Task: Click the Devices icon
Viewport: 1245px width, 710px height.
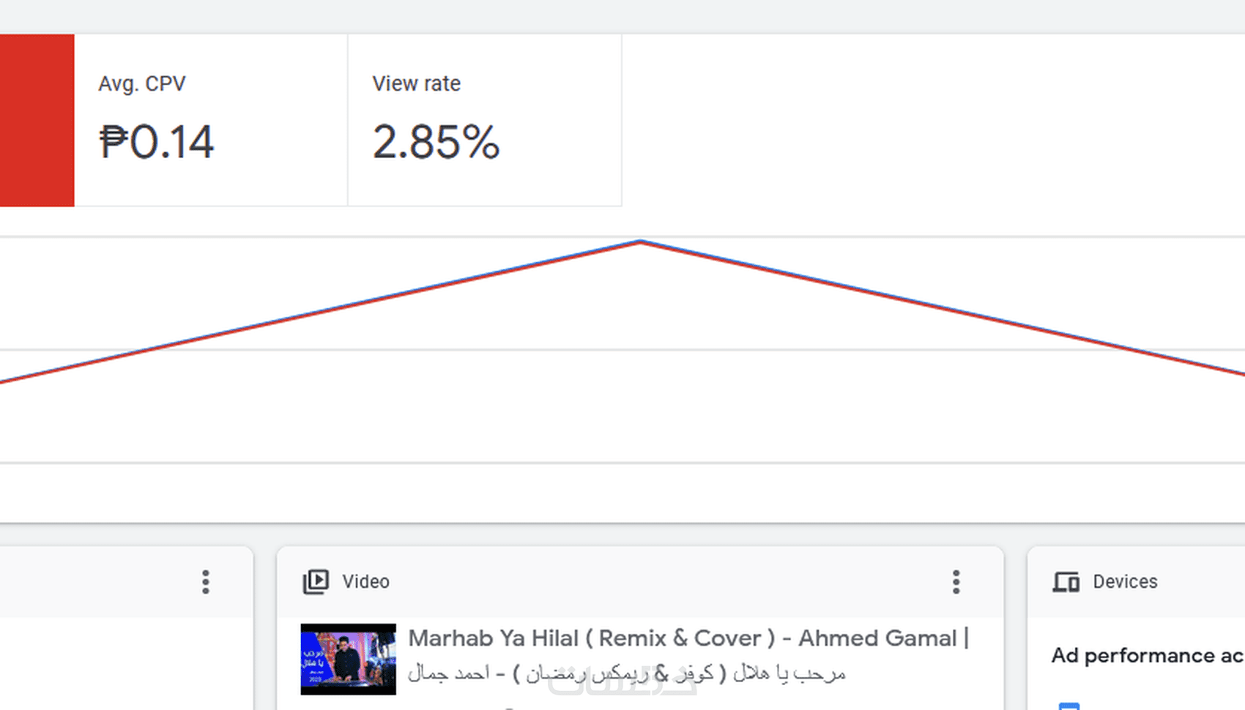Action: pos(1066,582)
